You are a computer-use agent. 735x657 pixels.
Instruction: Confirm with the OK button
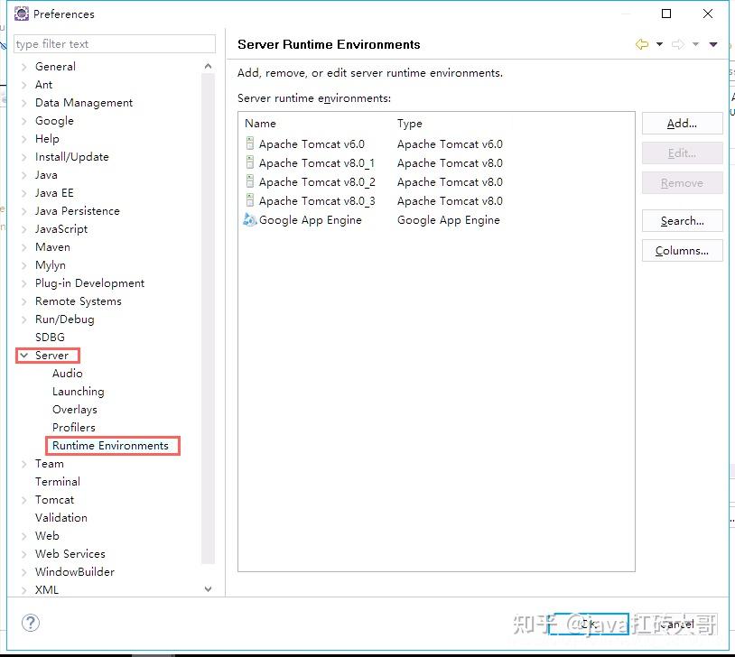pos(589,624)
